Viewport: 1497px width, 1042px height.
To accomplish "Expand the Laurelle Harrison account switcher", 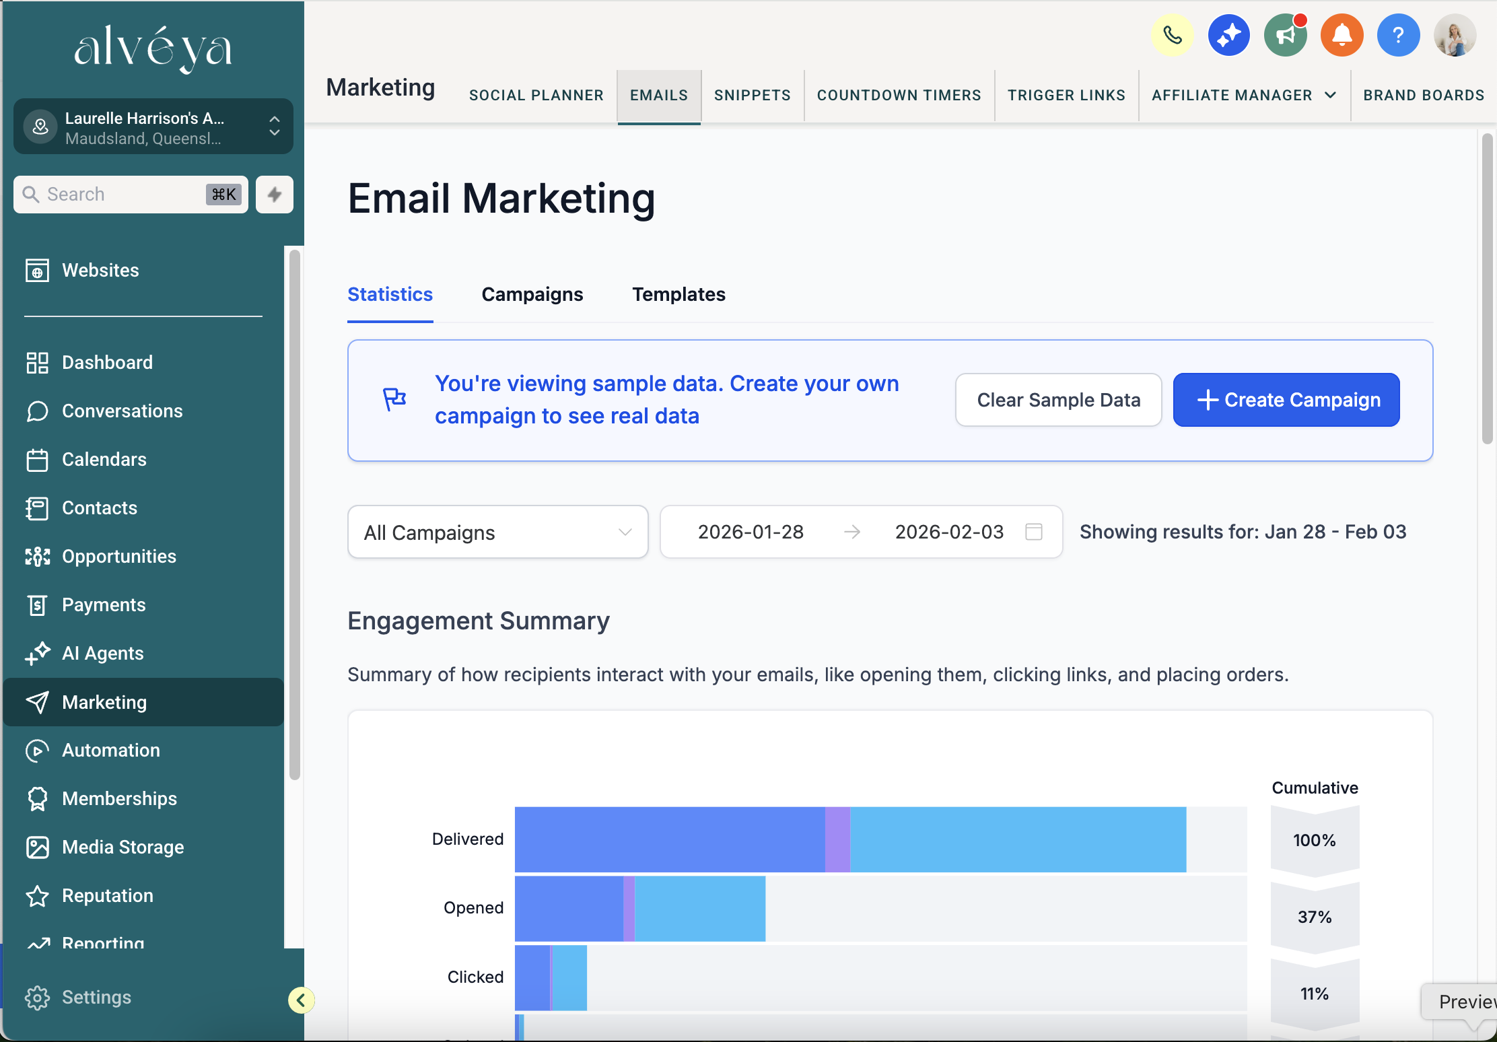I will (153, 127).
